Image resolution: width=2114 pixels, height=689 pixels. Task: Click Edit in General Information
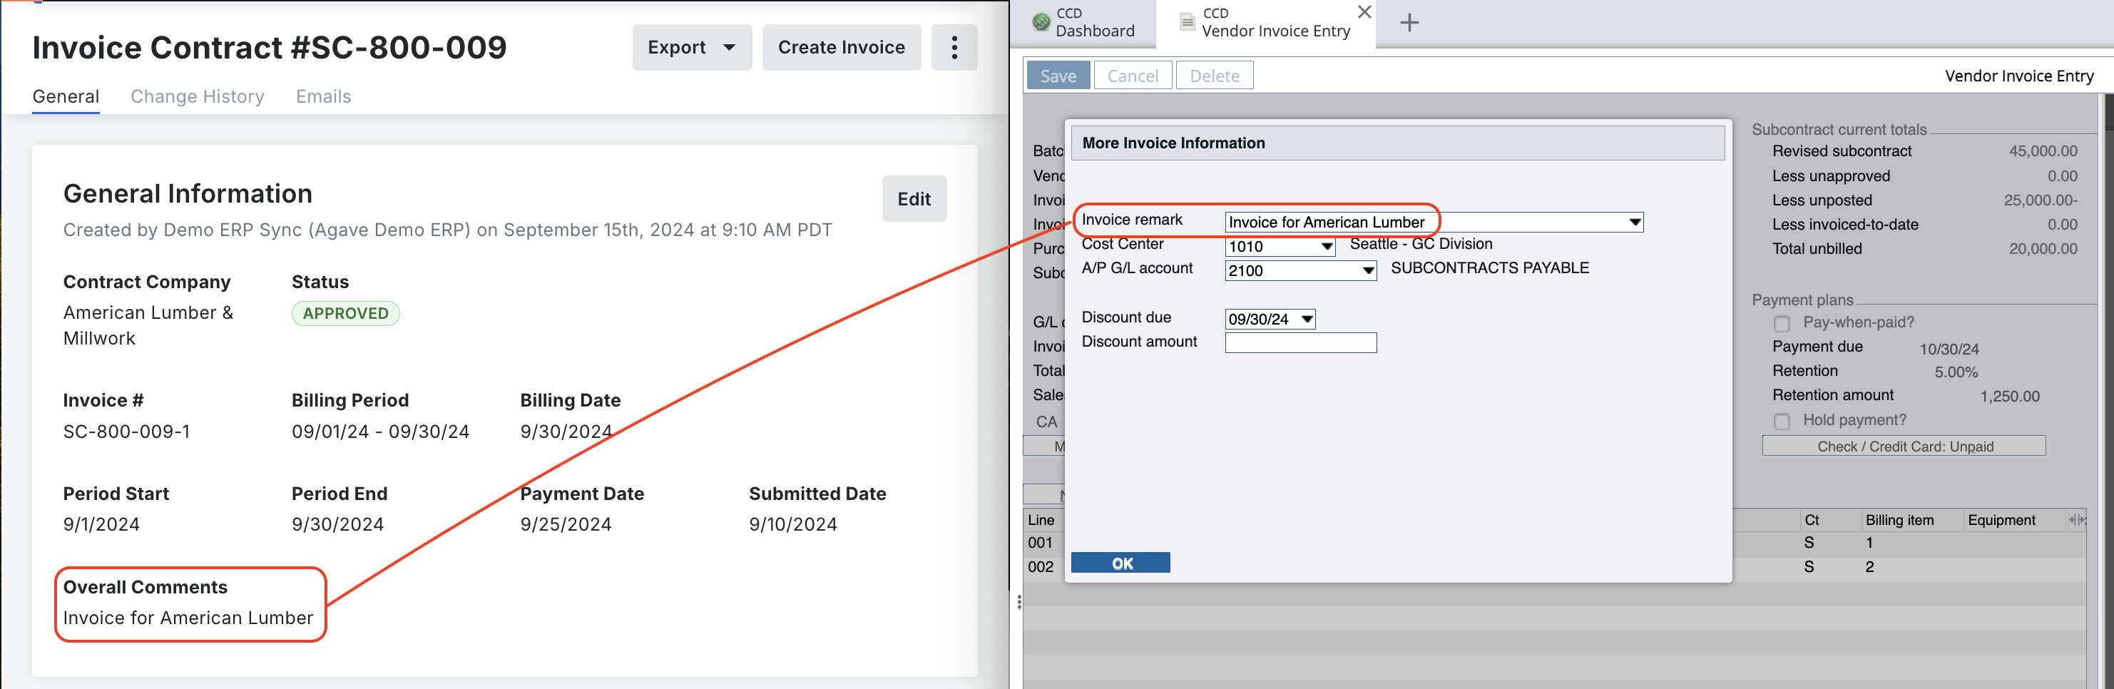(914, 198)
